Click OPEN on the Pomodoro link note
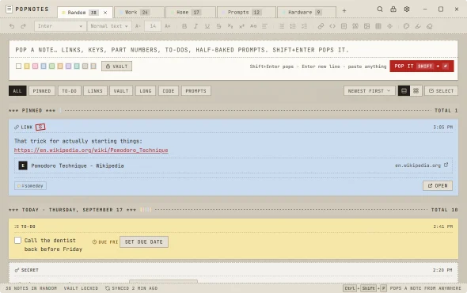Image resolution: width=467 pixels, height=293 pixels. [438, 185]
